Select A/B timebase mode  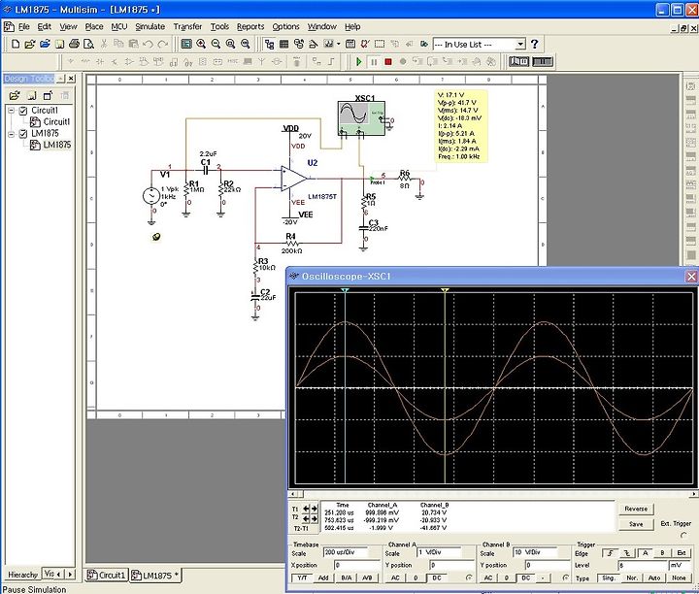point(367,577)
